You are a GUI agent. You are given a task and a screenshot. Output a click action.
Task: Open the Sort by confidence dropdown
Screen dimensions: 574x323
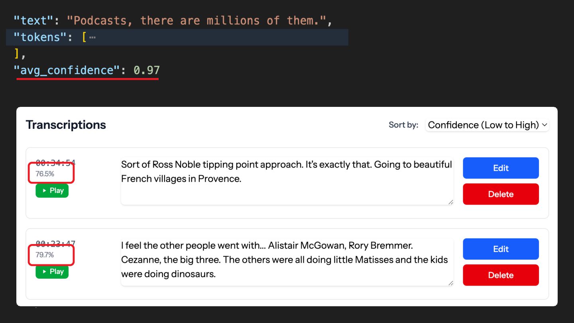pos(487,125)
